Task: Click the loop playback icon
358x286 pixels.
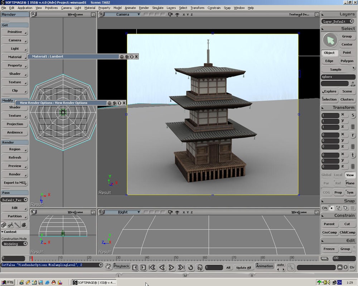Action: coord(191,267)
